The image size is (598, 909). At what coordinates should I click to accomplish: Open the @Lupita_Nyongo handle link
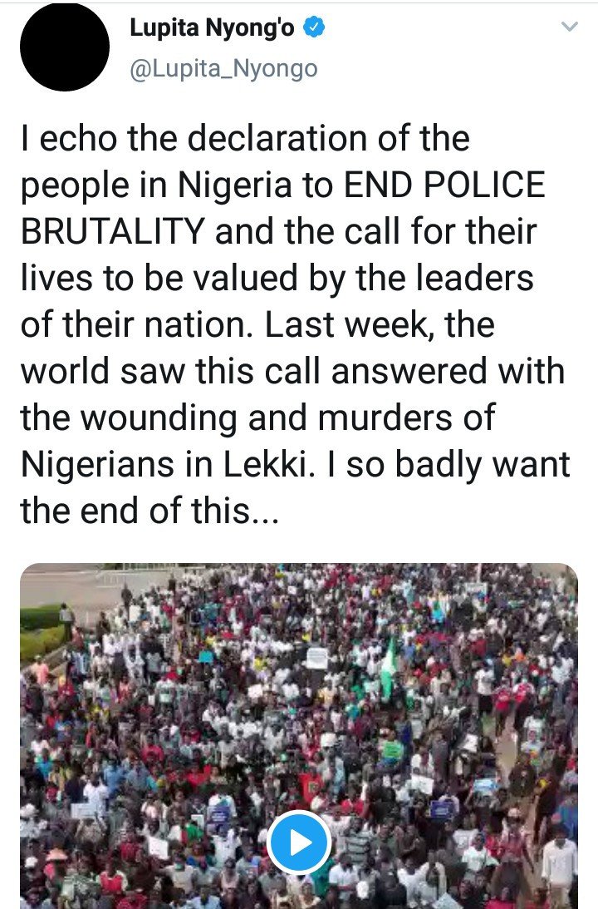[223, 68]
